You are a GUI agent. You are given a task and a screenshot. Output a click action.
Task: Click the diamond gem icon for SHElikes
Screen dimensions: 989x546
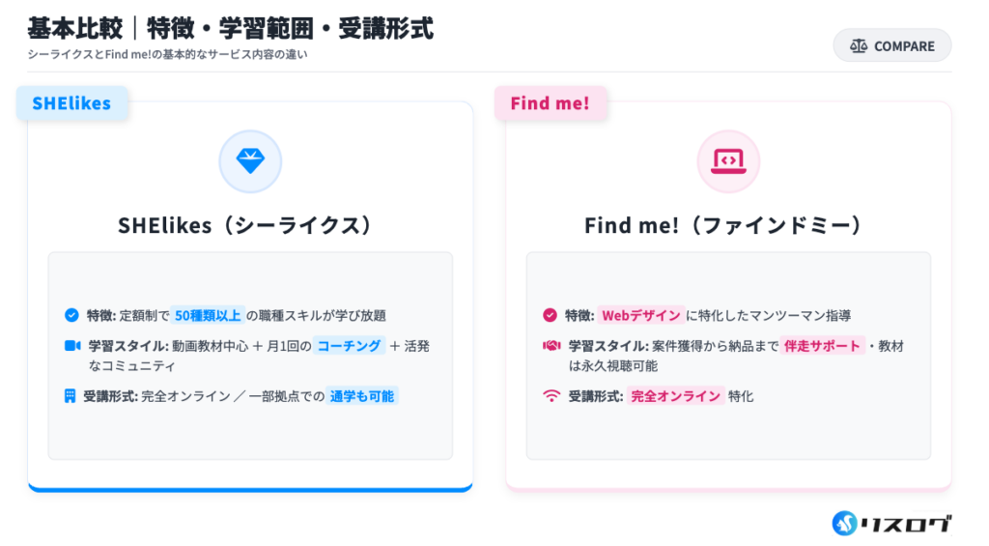pyautogui.click(x=250, y=161)
